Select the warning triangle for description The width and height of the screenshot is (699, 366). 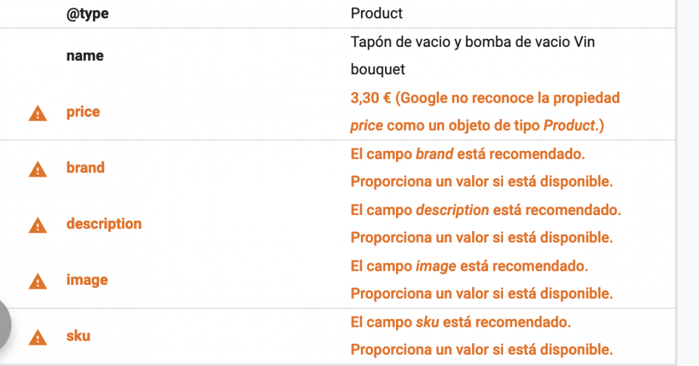(x=38, y=225)
